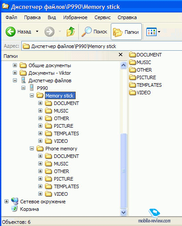Open the Вид menu
182x226 pixels.
click(52, 17)
